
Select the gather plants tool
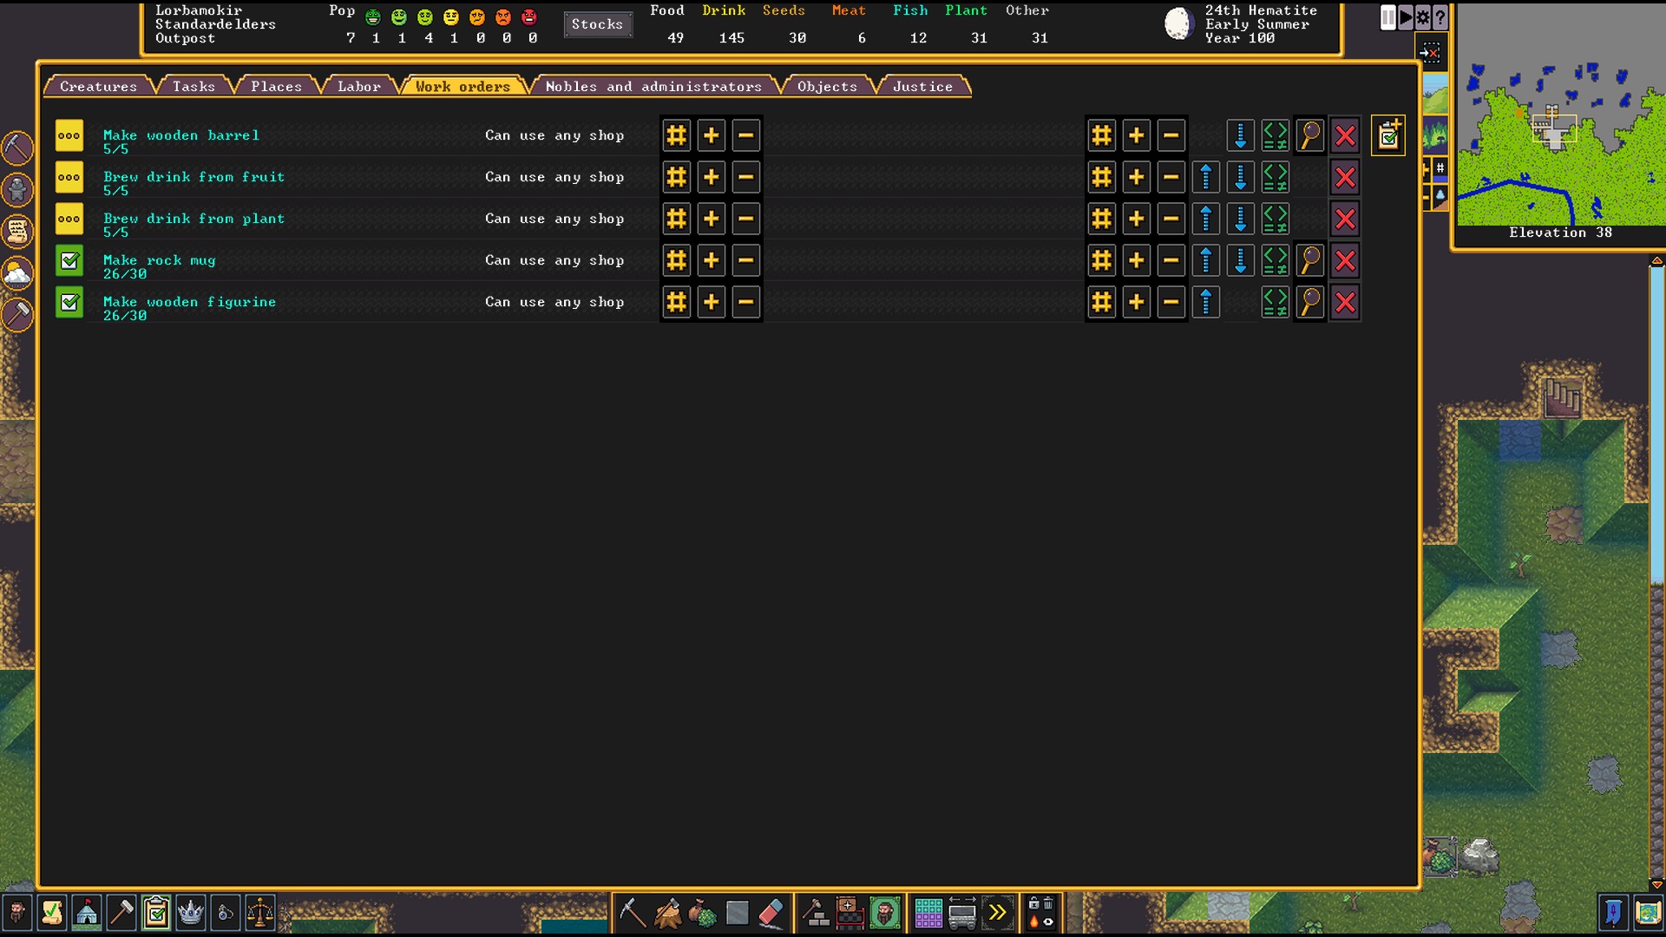[x=702, y=913]
